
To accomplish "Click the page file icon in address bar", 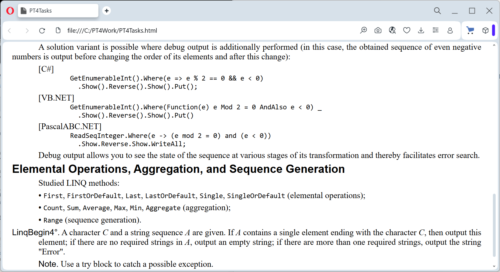I will (x=58, y=30).
